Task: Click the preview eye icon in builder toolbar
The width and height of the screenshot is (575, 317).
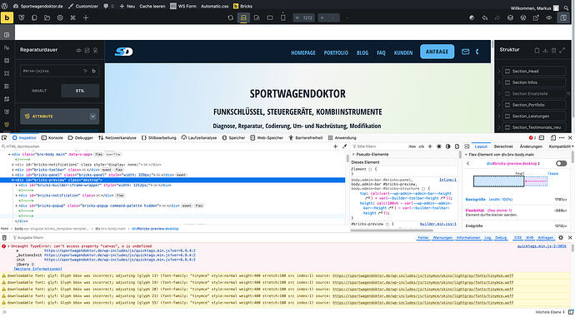Action: coord(549,17)
